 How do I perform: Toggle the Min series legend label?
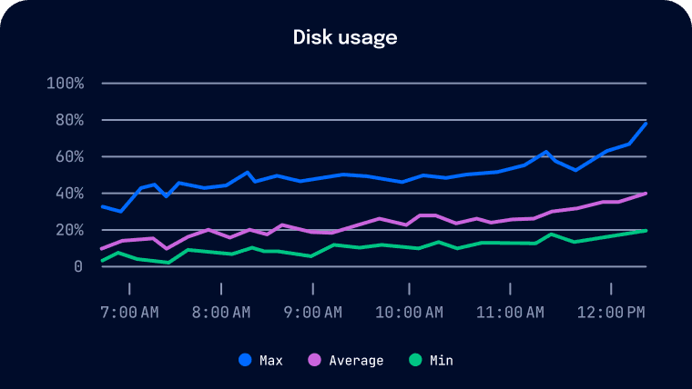pyautogui.click(x=442, y=361)
